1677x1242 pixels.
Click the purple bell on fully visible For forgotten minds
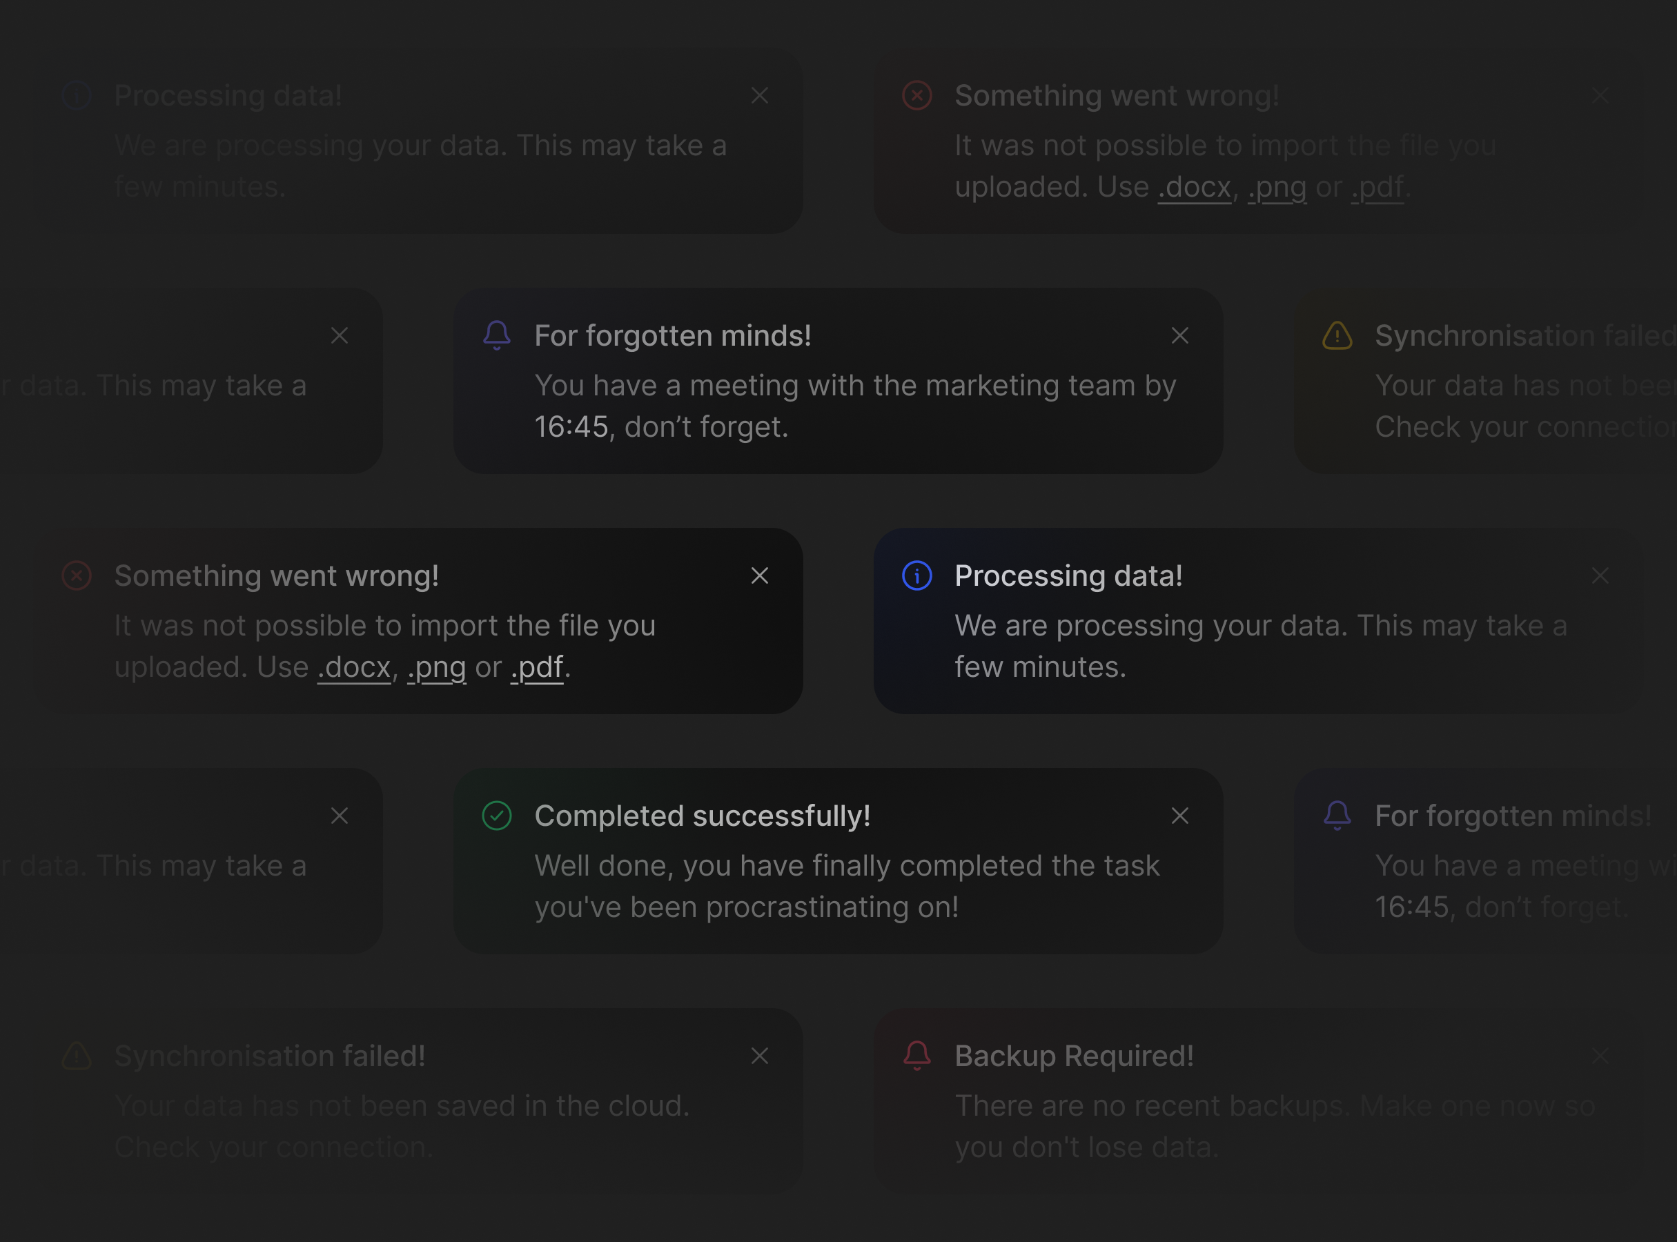pyautogui.click(x=496, y=335)
